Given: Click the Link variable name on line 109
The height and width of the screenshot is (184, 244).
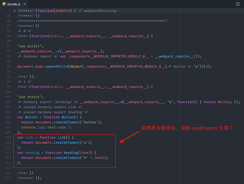Looking at the screenshot, I should [x=29, y=137].
